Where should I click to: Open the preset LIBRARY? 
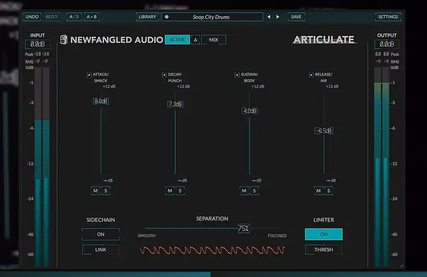pyautogui.click(x=147, y=17)
